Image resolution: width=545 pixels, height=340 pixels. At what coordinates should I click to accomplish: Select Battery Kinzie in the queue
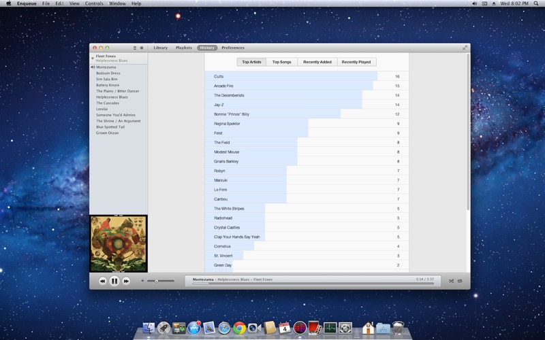108,85
